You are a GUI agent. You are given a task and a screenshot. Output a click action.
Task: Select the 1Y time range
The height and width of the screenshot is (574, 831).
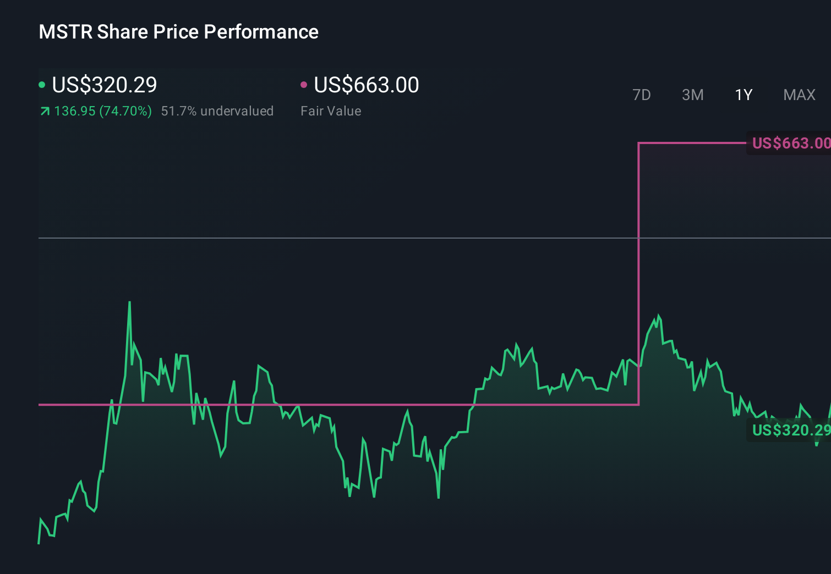743,95
